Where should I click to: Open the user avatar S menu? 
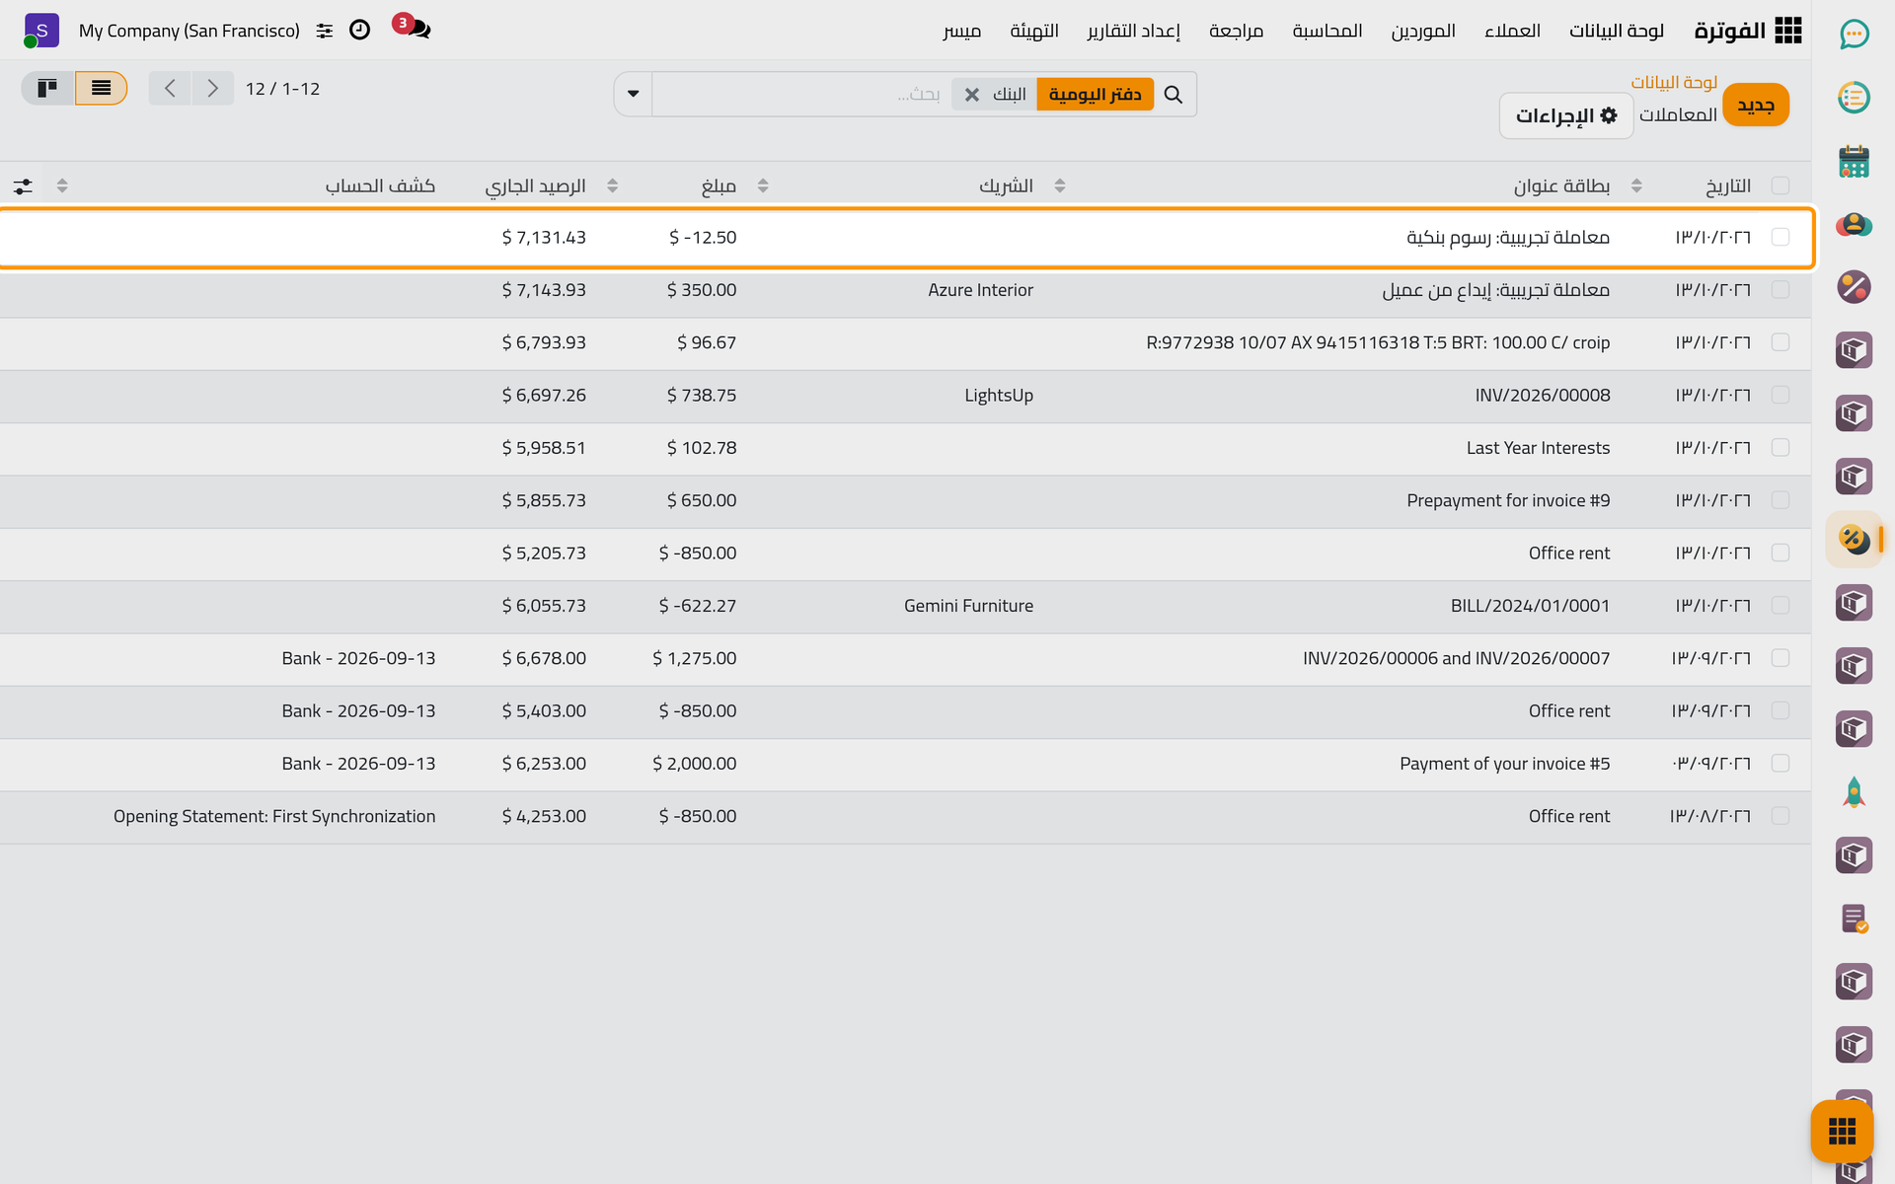point(41,31)
